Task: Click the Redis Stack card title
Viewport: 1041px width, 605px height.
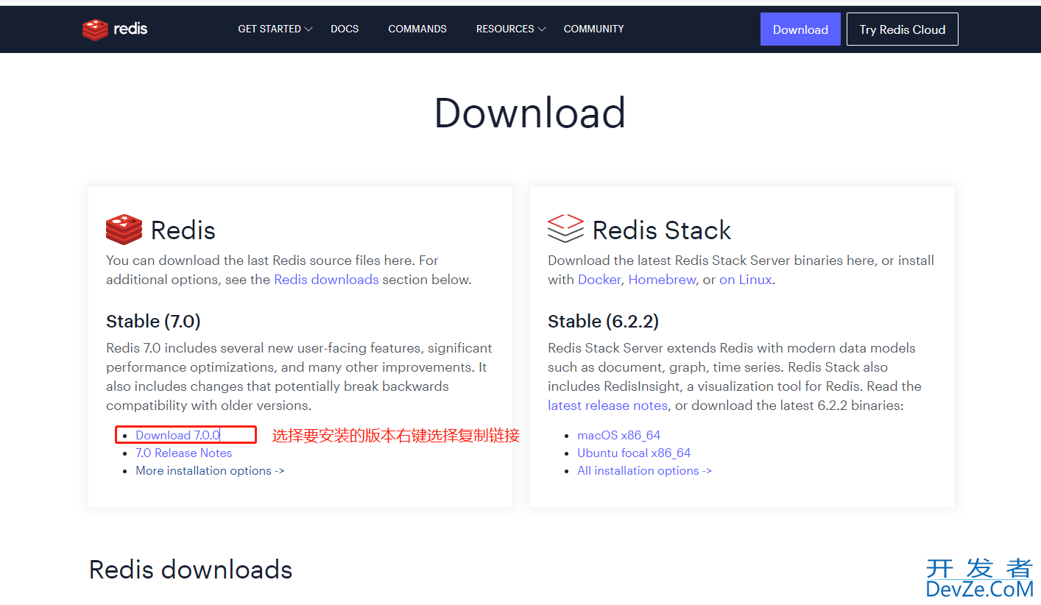Action: coord(662,230)
